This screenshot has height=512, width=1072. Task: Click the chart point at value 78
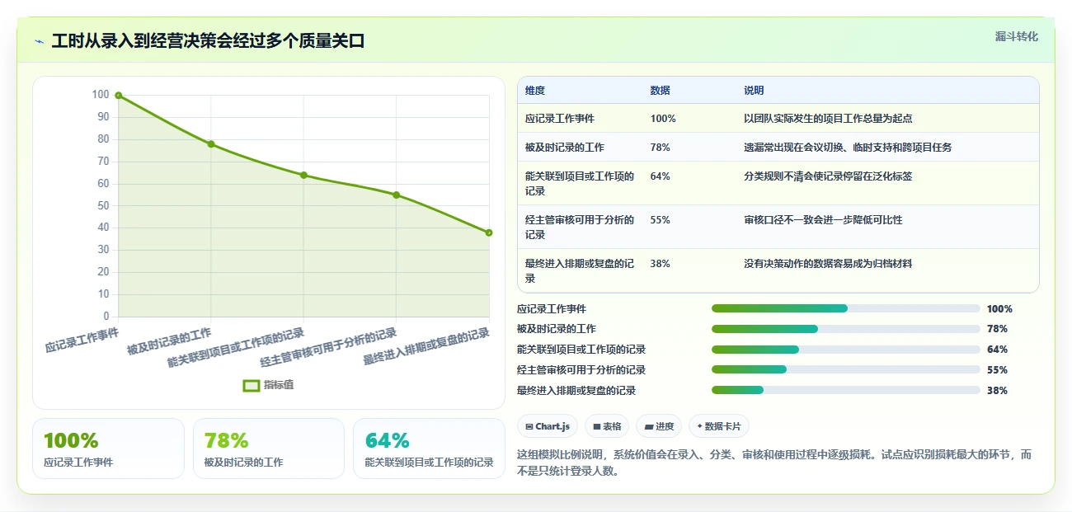point(211,144)
